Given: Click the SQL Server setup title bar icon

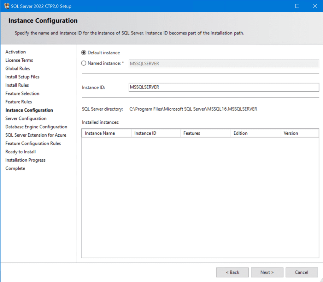Looking at the screenshot, I should point(7,6).
